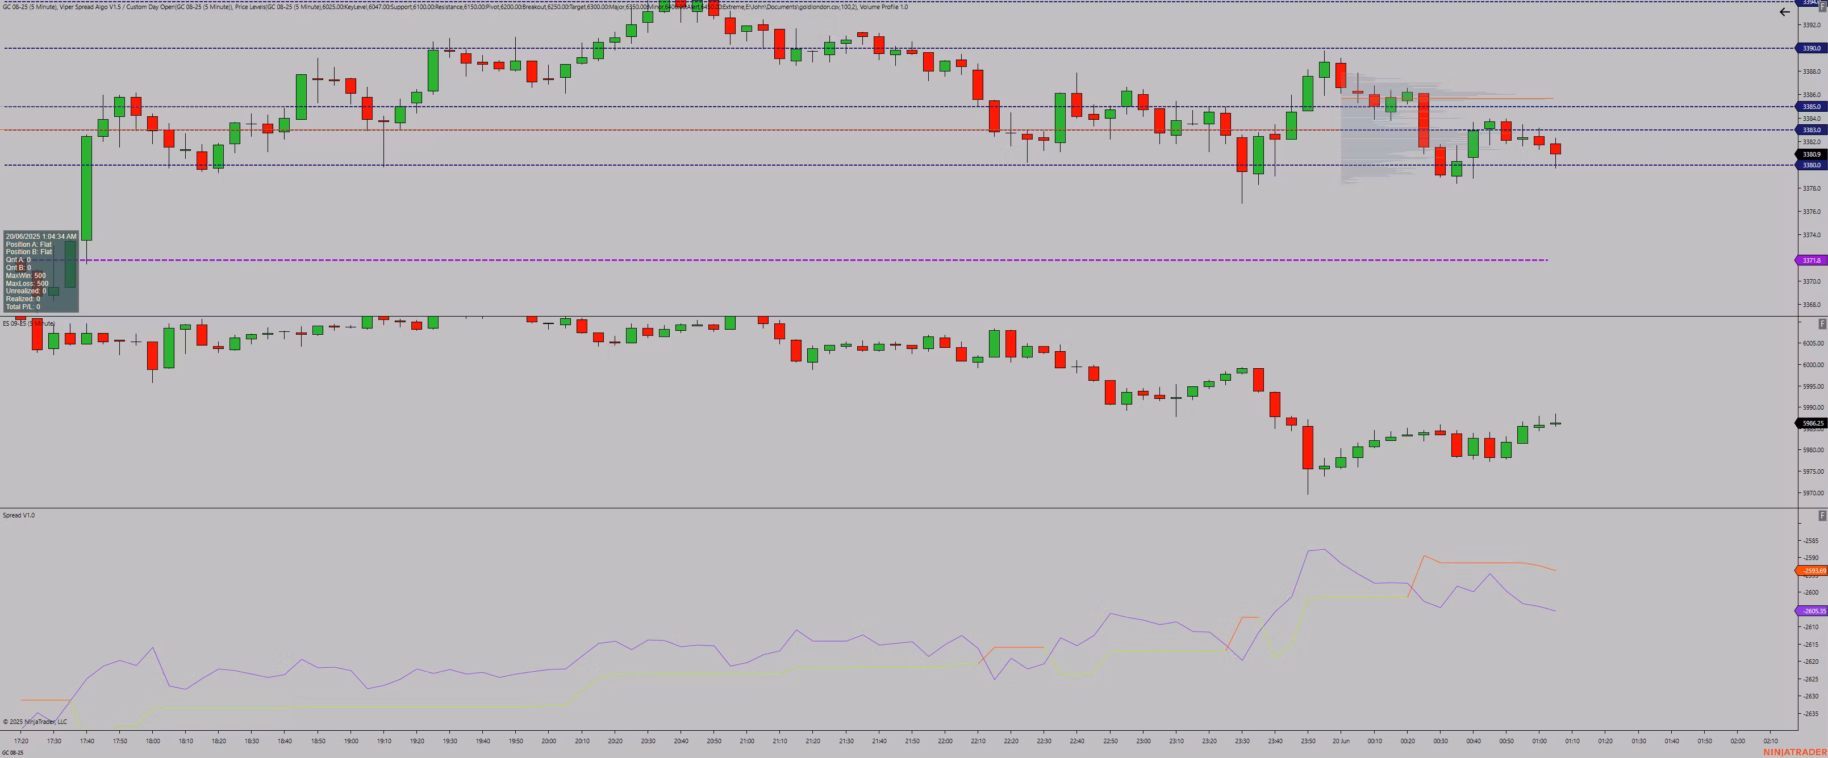Click the 20 Jun date on time axis
Viewport: 1828px width, 758px height.
click(1341, 741)
